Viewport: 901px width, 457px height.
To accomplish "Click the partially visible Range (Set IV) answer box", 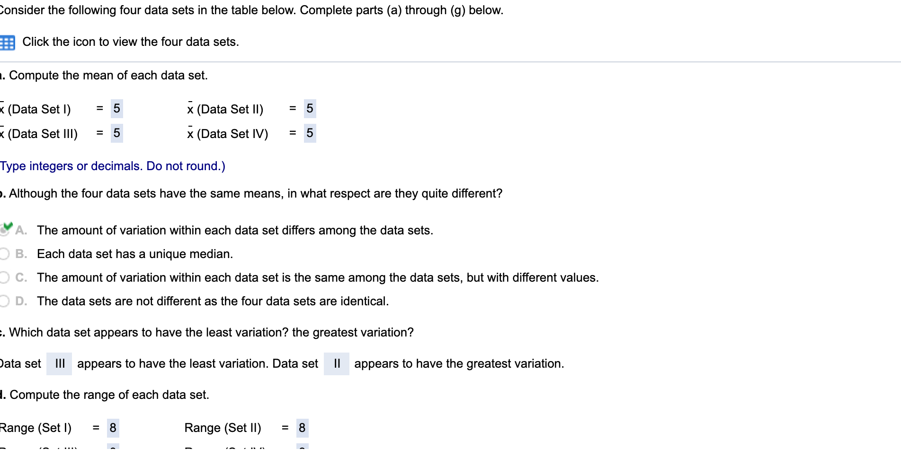I will (302, 451).
